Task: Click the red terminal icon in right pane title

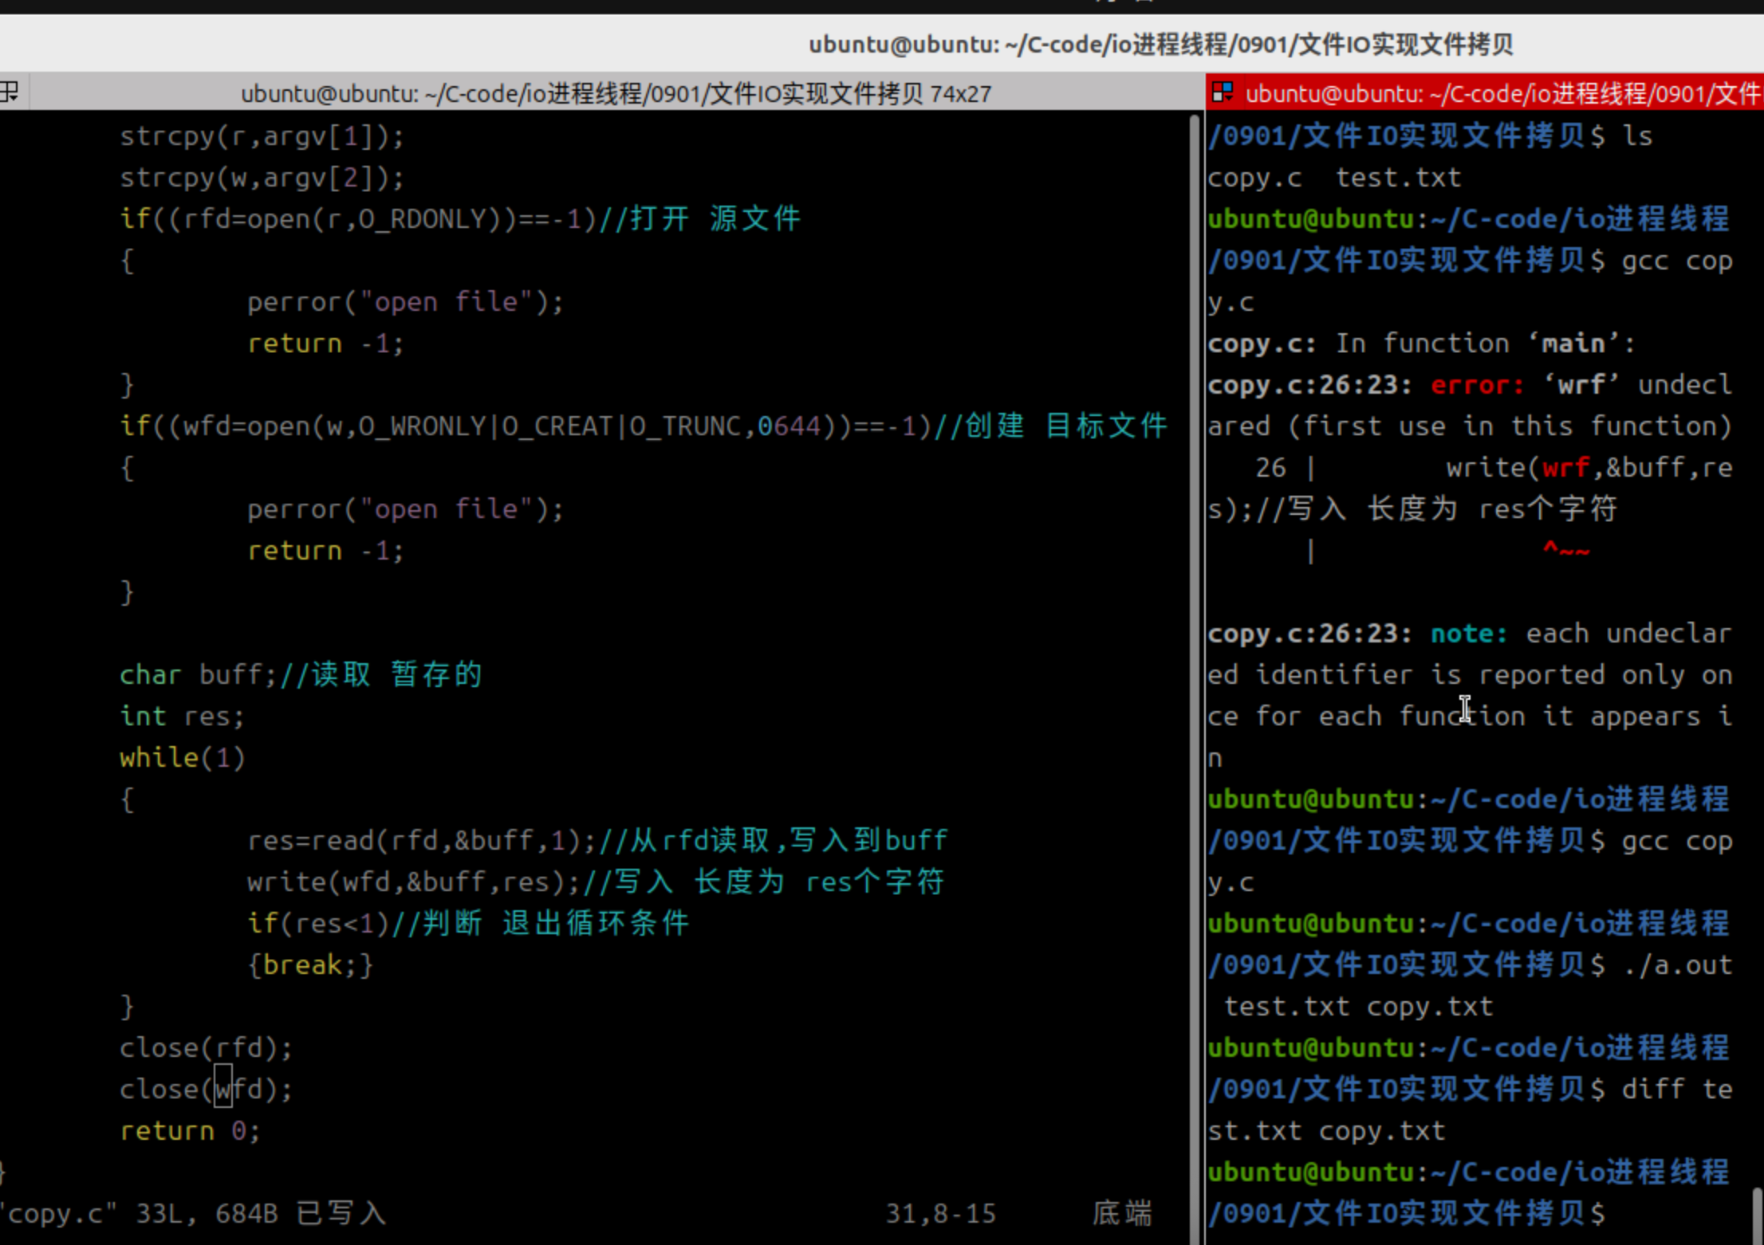Action: [x=1222, y=93]
